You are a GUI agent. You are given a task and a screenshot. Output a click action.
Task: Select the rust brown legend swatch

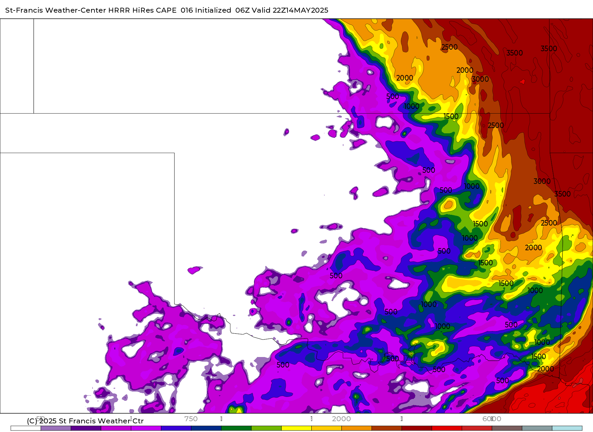pyautogui.click(x=387, y=428)
